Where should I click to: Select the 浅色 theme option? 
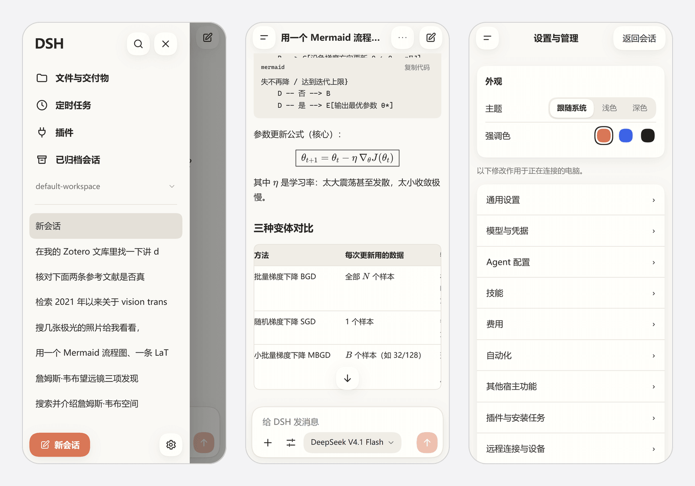click(x=609, y=108)
